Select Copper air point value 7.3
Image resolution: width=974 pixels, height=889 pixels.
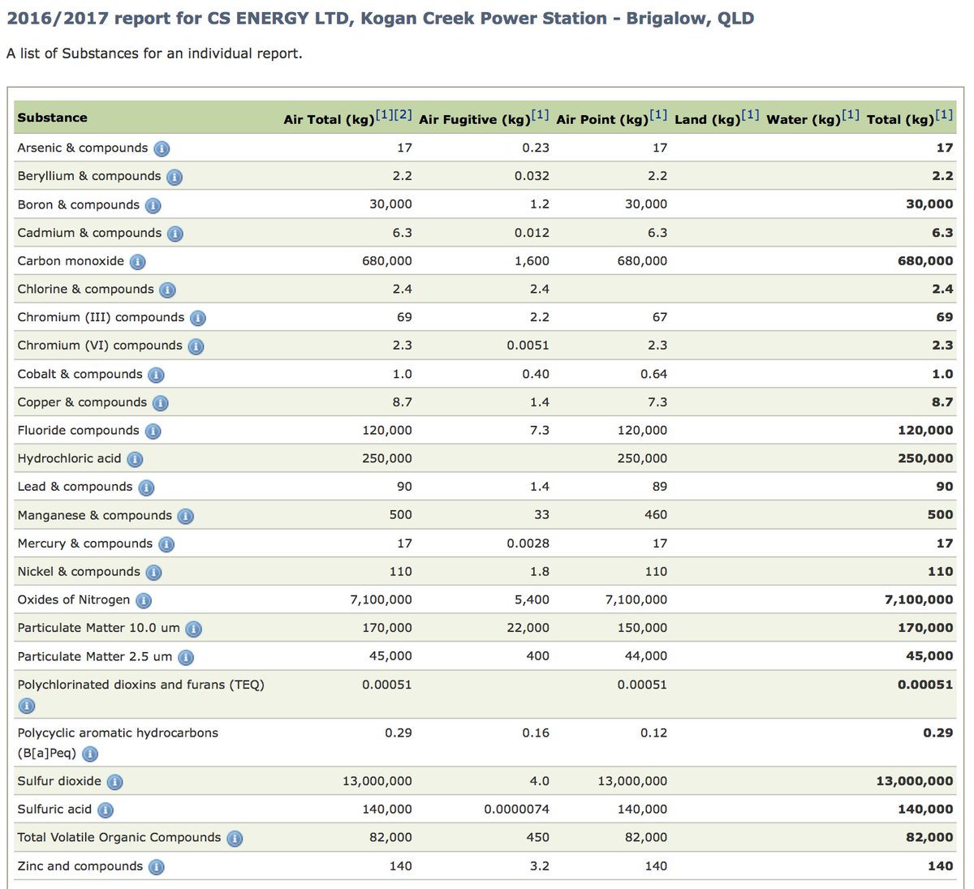pyautogui.click(x=657, y=402)
